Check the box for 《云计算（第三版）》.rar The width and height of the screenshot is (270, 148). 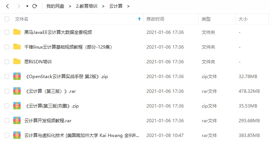click(x=7, y=91)
